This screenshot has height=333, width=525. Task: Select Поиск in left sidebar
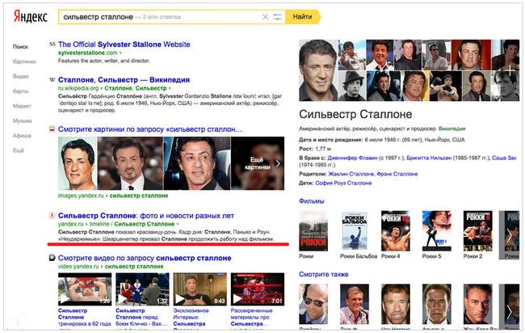pos(20,47)
